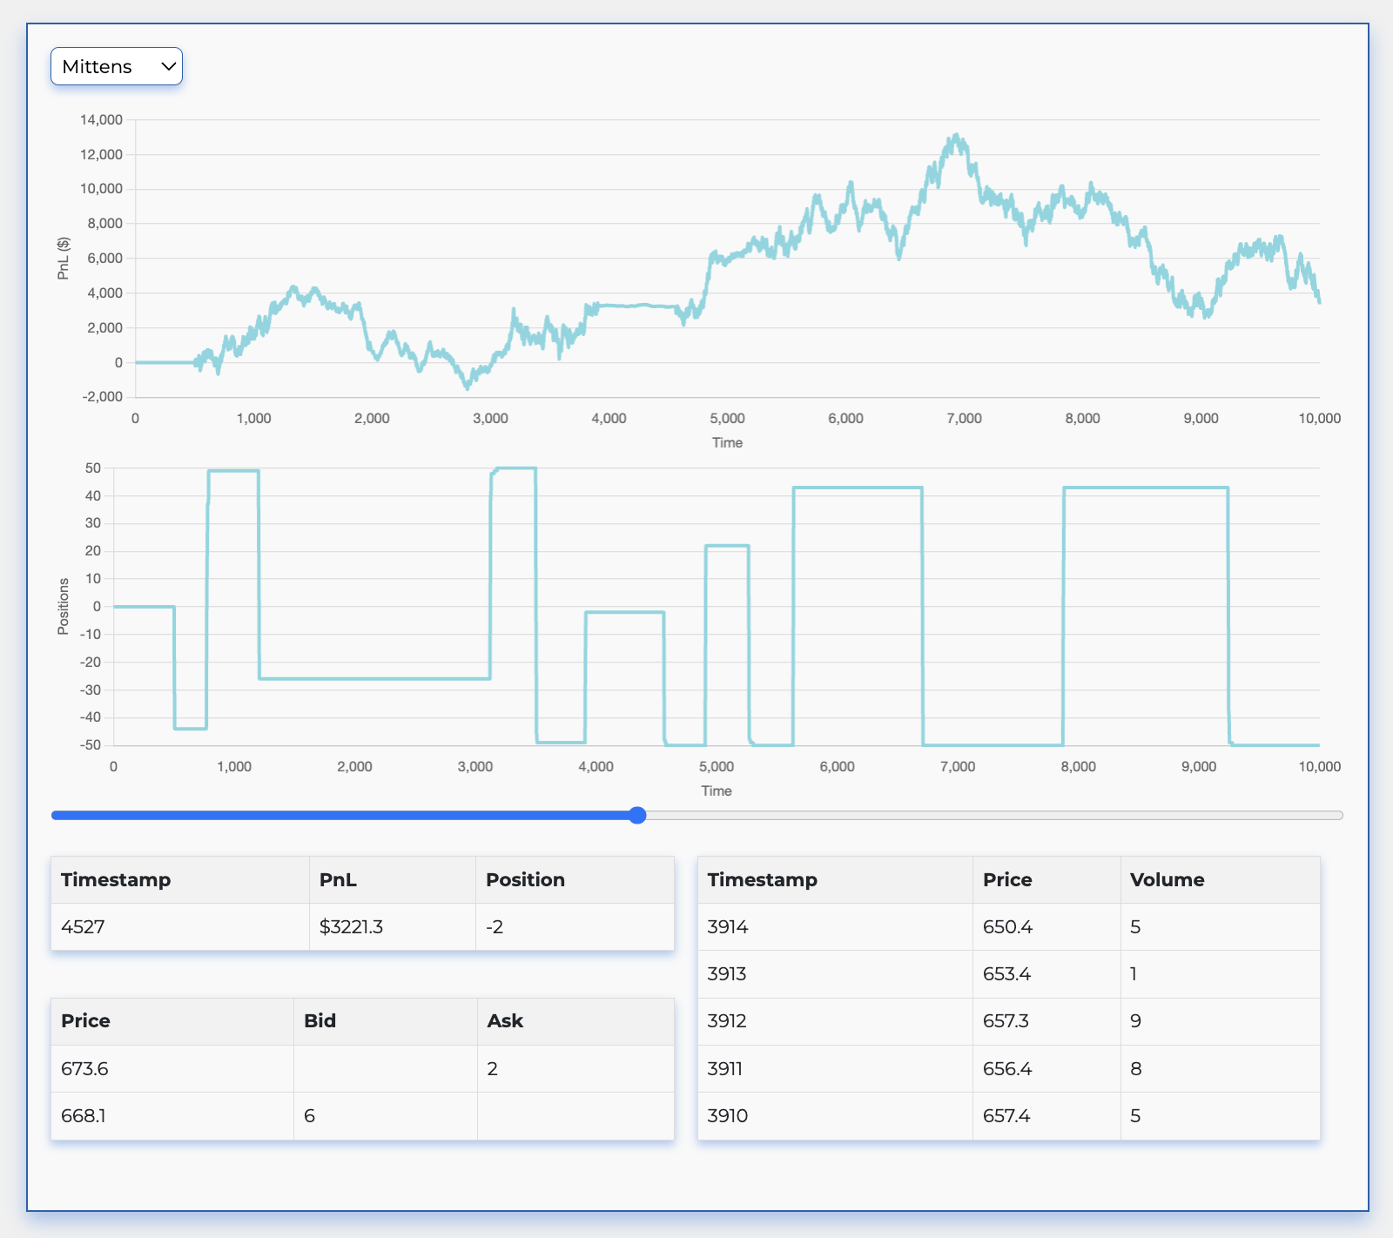1393x1238 pixels.
Task: Click the bid quantity 6 cell
Action: (386, 1115)
